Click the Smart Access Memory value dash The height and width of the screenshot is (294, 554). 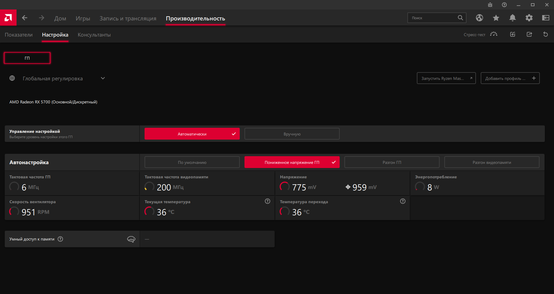(x=147, y=239)
